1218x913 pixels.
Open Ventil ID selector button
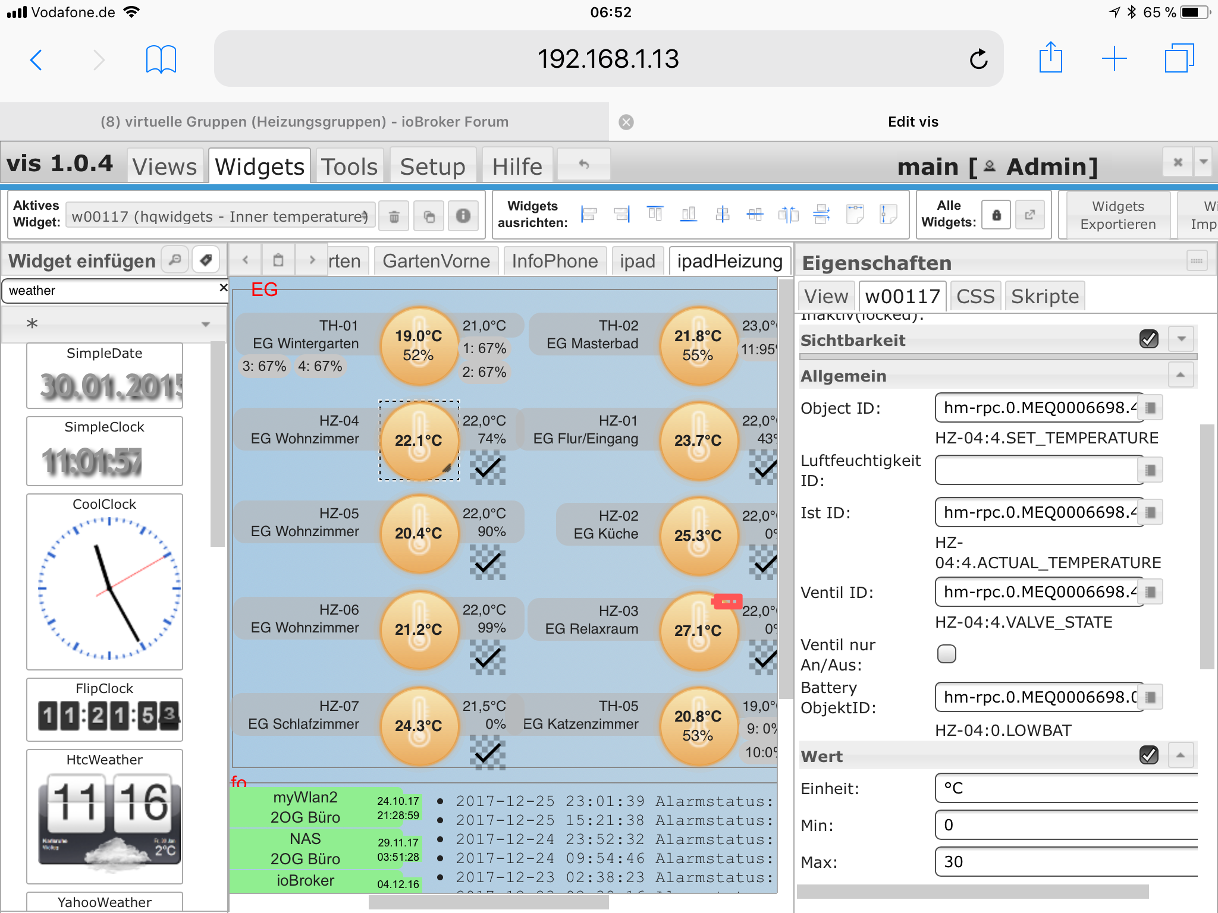(x=1151, y=592)
